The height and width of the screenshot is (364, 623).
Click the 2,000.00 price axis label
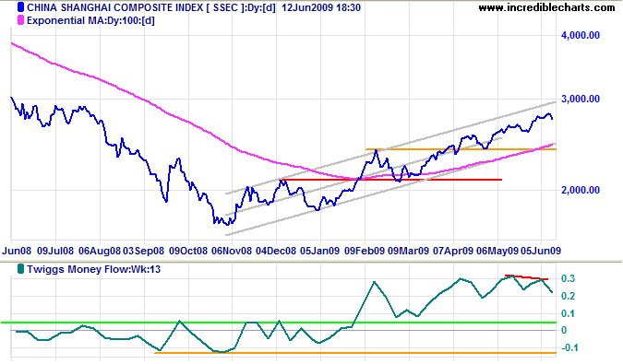click(581, 190)
